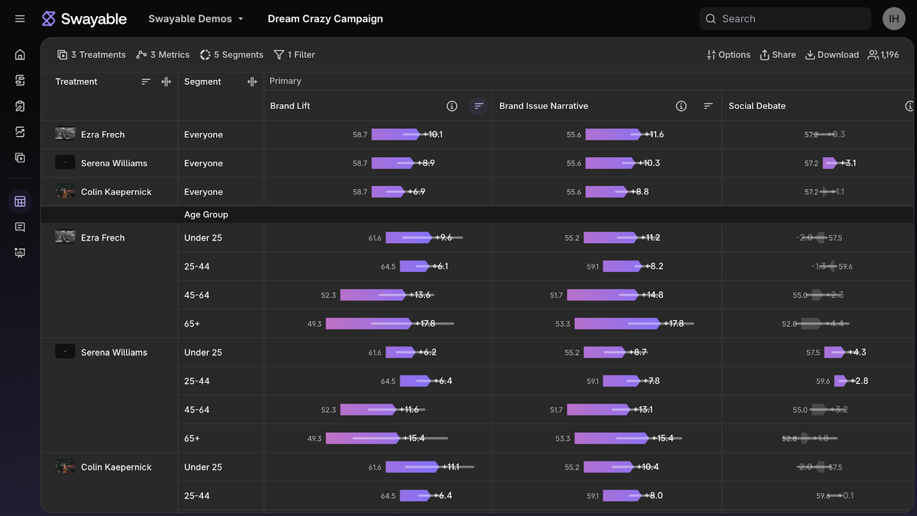Image resolution: width=917 pixels, height=516 pixels.
Task: Open Serena Williams thumbnail in Everyone row
Action: (65, 162)
